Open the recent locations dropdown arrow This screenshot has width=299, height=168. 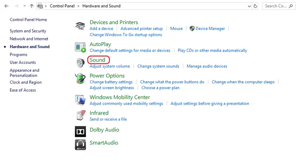(25, 6)
